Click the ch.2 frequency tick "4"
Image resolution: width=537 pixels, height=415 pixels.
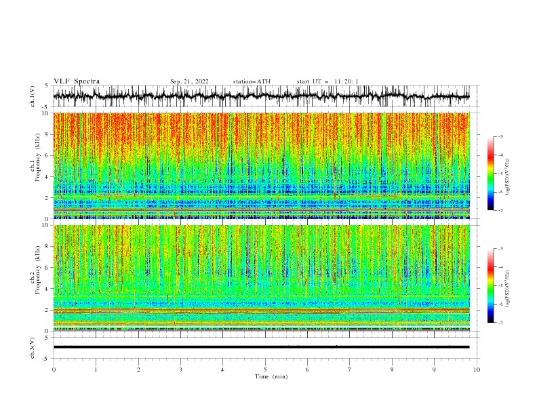click(x=47, y=289)
